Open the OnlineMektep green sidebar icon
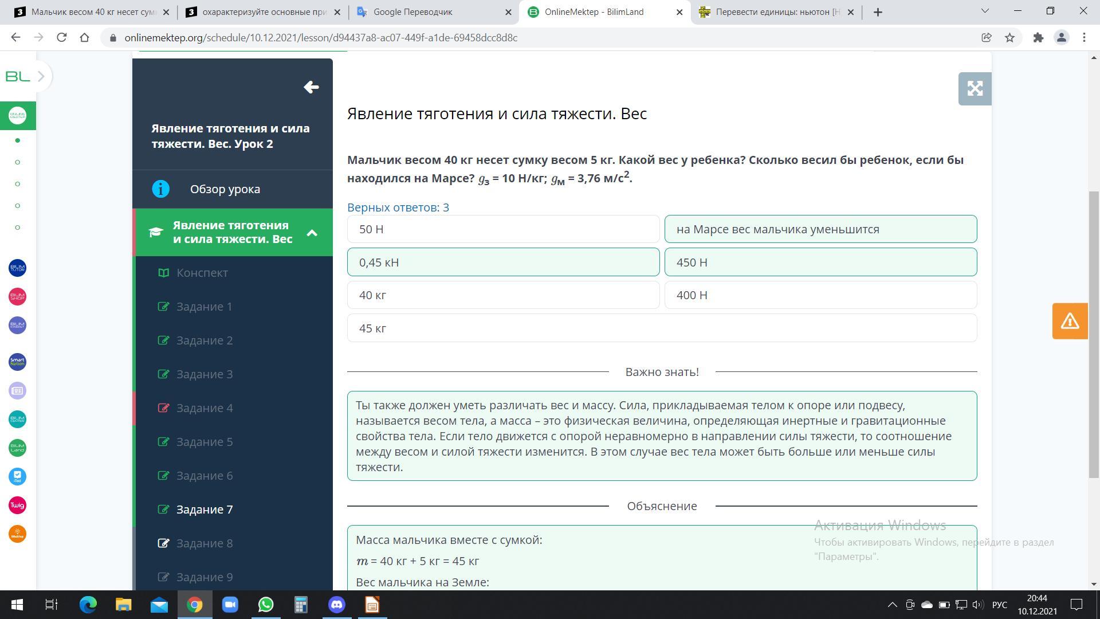Screen dimensions: 1100x619 point(18,116)
